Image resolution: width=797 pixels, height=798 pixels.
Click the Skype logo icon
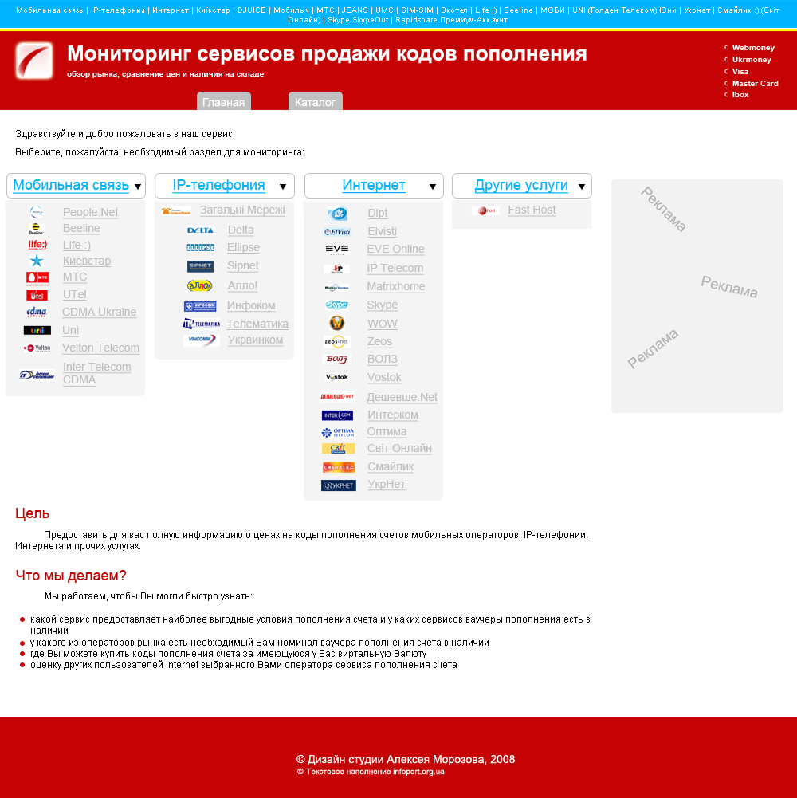[336, 305]
